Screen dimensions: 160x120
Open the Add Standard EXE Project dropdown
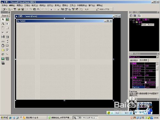[7, 9]
